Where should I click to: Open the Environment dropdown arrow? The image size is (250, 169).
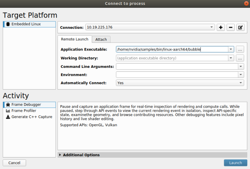pos(241,75)
